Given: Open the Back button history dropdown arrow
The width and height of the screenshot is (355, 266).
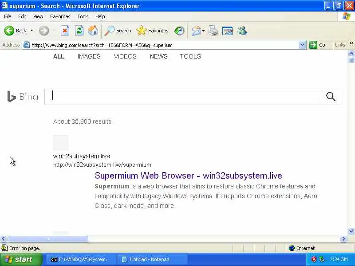Looking at the screenshot, I should point(32,31).
